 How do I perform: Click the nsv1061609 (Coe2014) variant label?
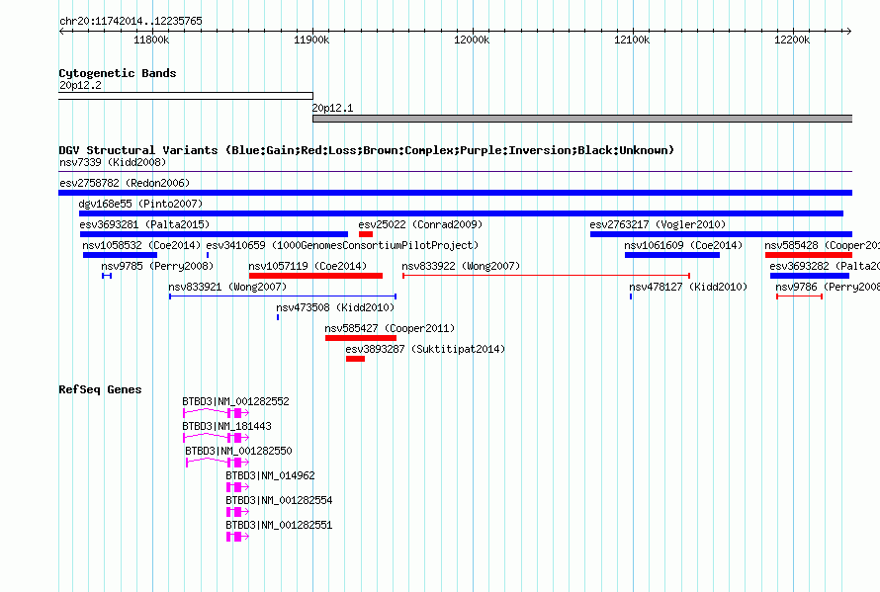click(x=683, y=245)
